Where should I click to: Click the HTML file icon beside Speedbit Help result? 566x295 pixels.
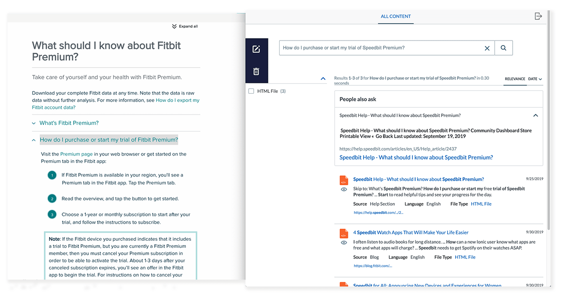pos(343,180)
